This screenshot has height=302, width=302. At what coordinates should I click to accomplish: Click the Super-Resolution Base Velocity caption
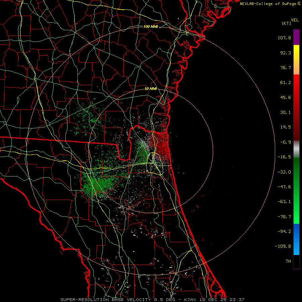pyautogui.click(x=152, y=300)
